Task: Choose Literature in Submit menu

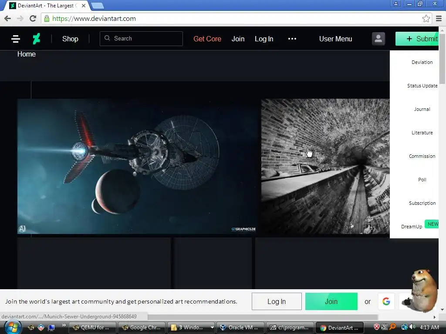Action: (x=422, y=133)
